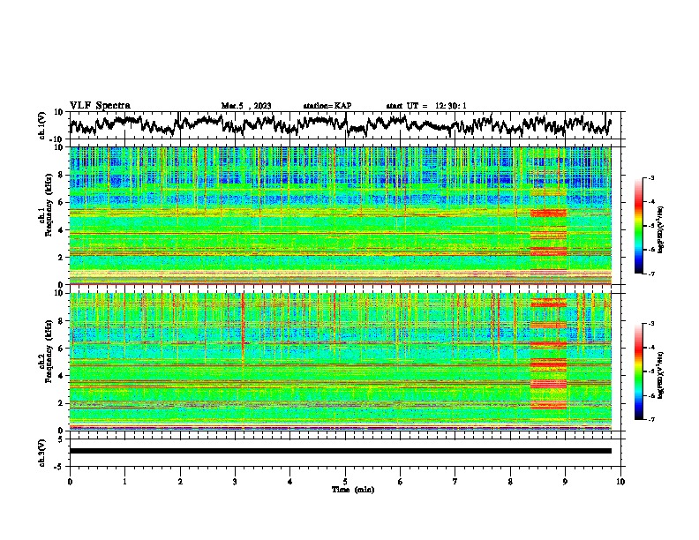Click the "ch.3(V)" axis label
The height and width of the screenshot is (540, 699).
pos(42,453)
